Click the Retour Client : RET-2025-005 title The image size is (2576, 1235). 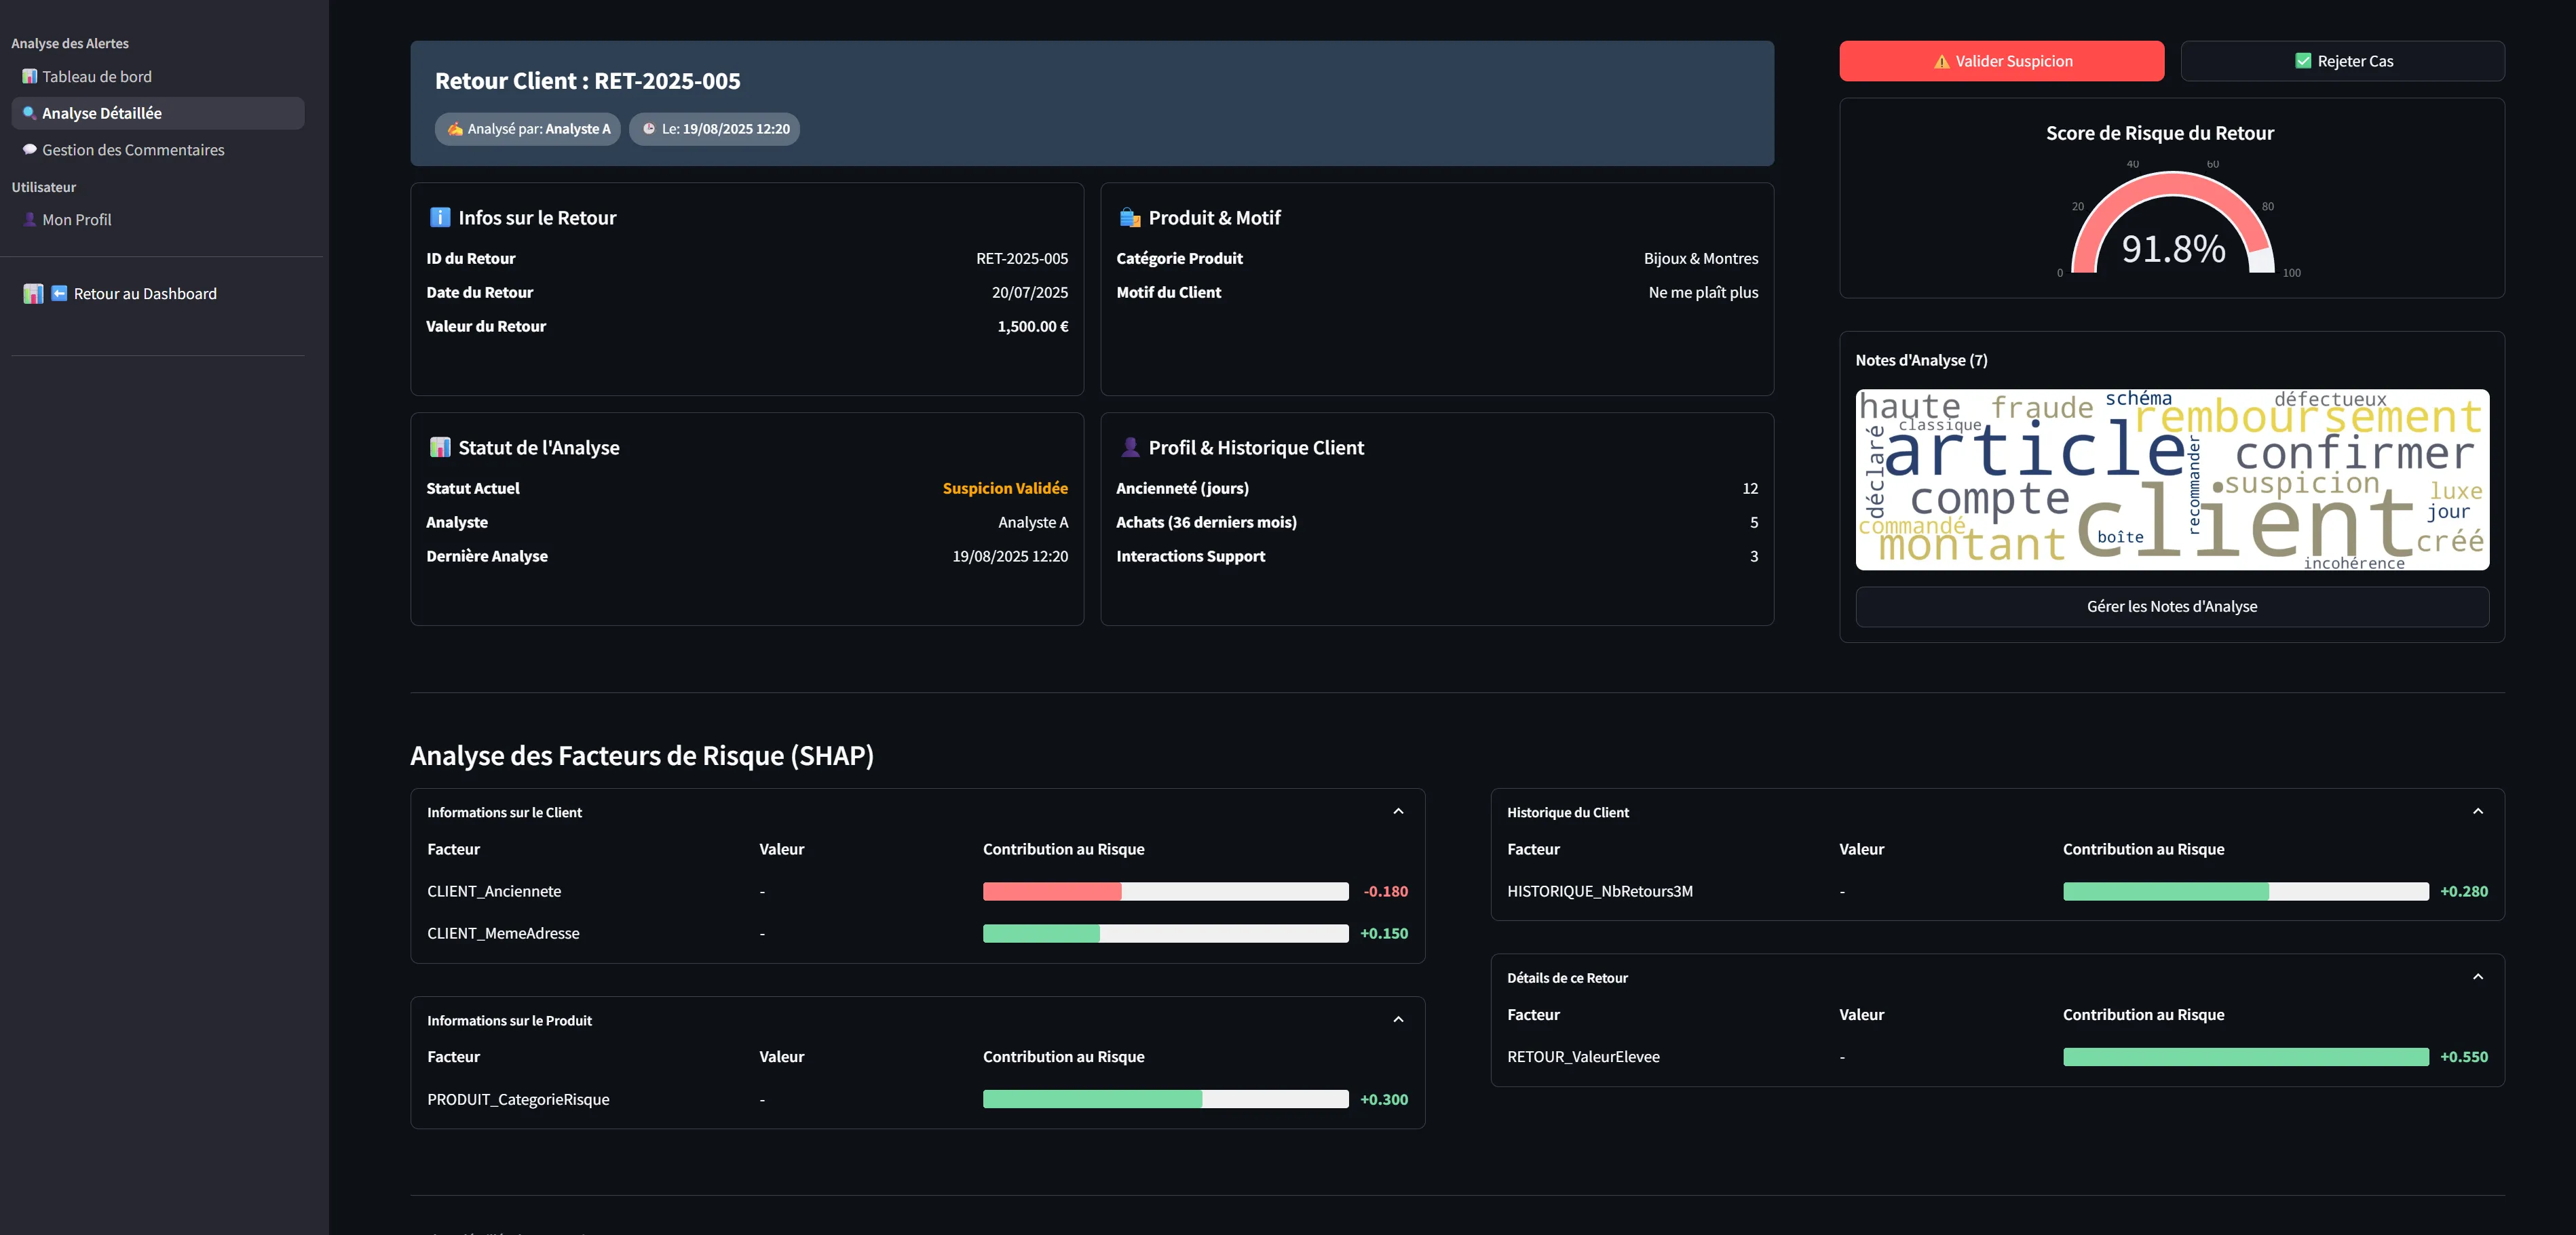click(x=588, y=81)
